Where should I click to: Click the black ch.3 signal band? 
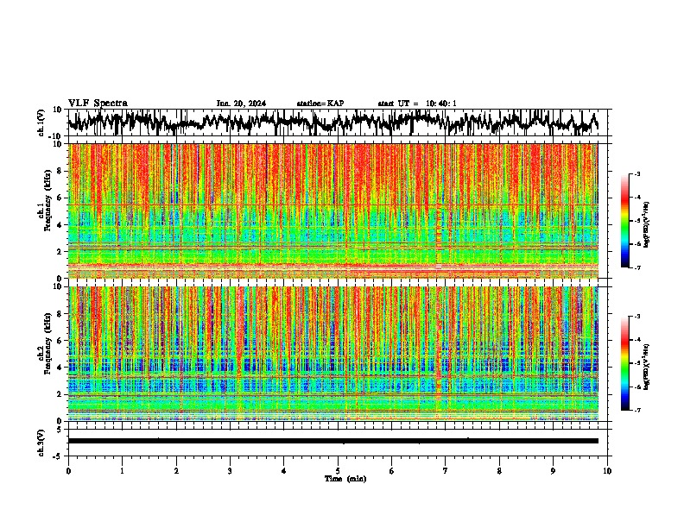[333, 441]
